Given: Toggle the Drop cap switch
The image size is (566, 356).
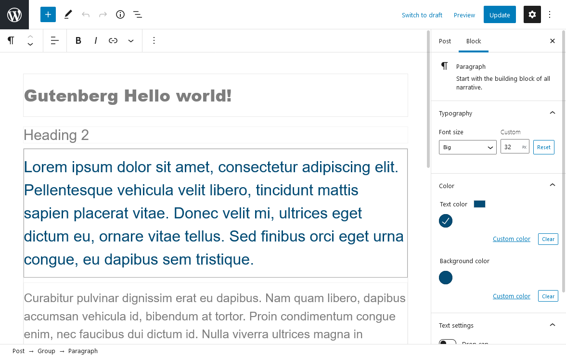Looking at the screenshot, I should (448, 342).
